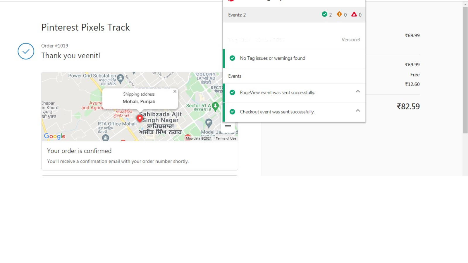Screen dimensions: 468x263
Task: Click the ₹12.60 amount
Action: [x=412, y=84]
